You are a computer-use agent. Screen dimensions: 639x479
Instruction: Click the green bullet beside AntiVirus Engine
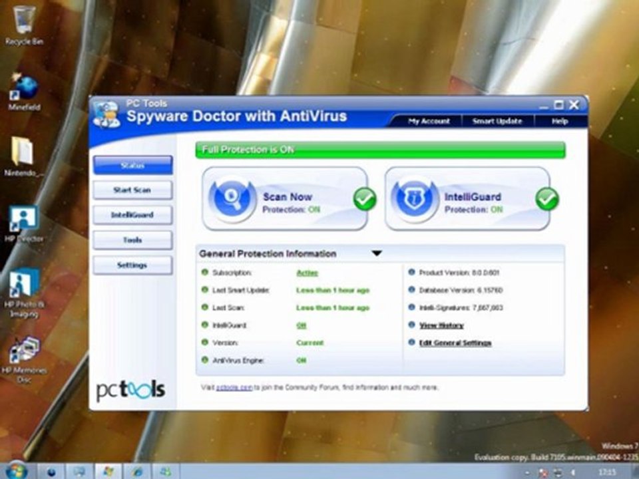(205, 360)
